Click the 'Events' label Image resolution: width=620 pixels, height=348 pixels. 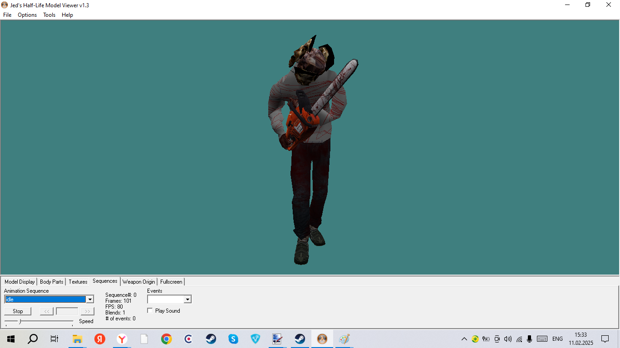coord(155,291)
